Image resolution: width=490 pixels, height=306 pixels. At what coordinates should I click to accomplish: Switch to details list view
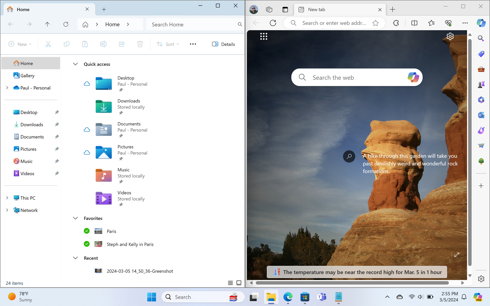(x=230, y=283)
